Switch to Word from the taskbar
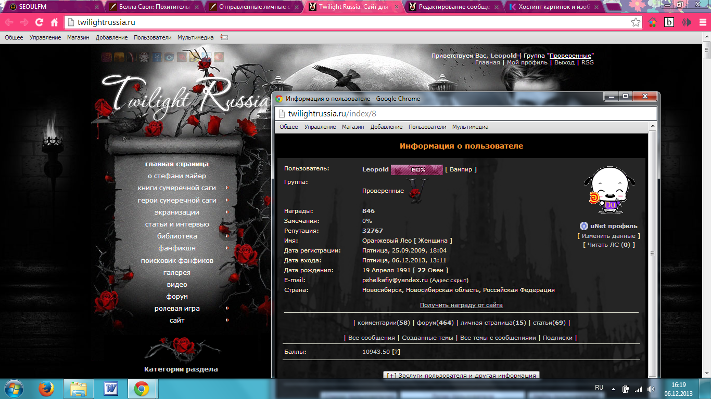This screenshot has width=711, height=399. pyautogui.click(x=111, y=389)
